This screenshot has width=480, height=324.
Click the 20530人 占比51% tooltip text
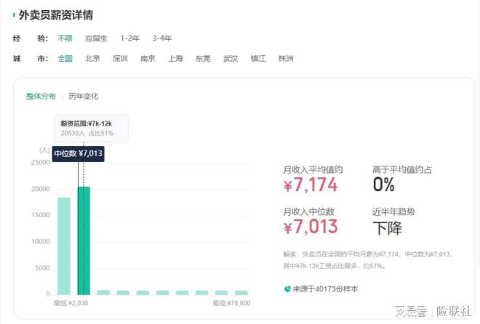(87, 133)
